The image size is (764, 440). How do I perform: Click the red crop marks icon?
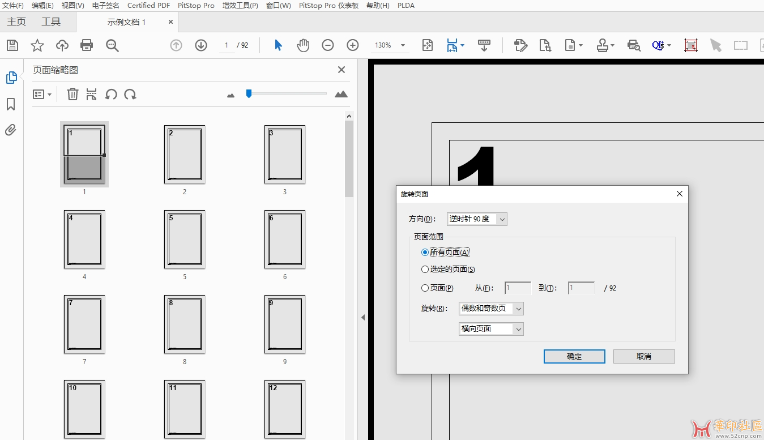click(x=690, y=45)
